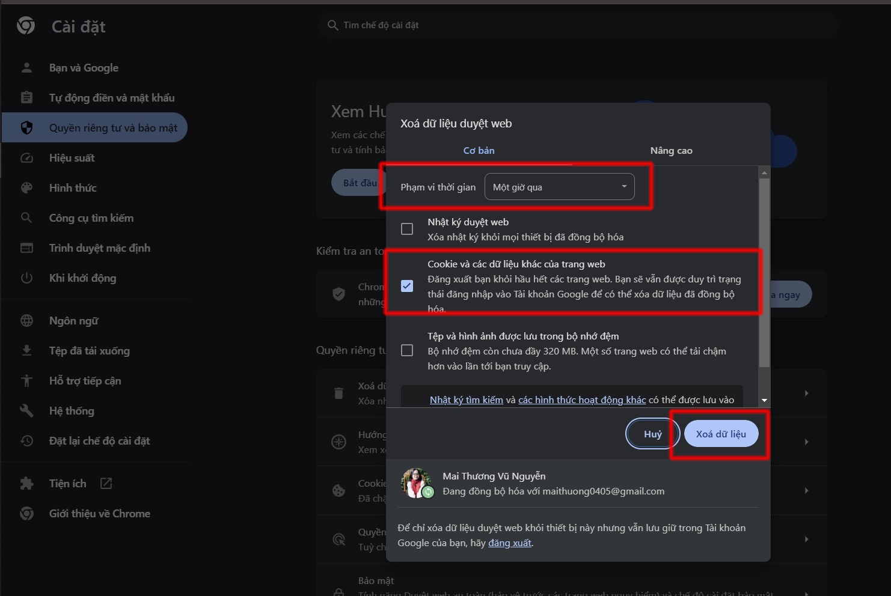Viewport: 891px width, 596px height.
Task: Click the scrollbar down arrow in dialog
Action: (x=764, y=400)
